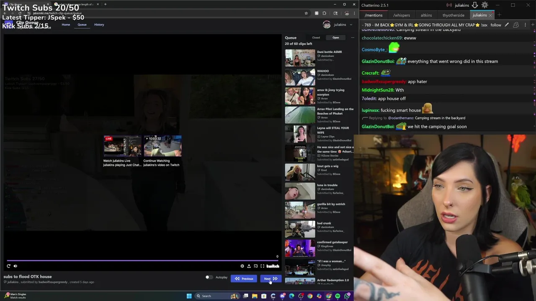Add a new split with plus icon
The width and height of the screenshot is (536, 301).
[533, 25]
